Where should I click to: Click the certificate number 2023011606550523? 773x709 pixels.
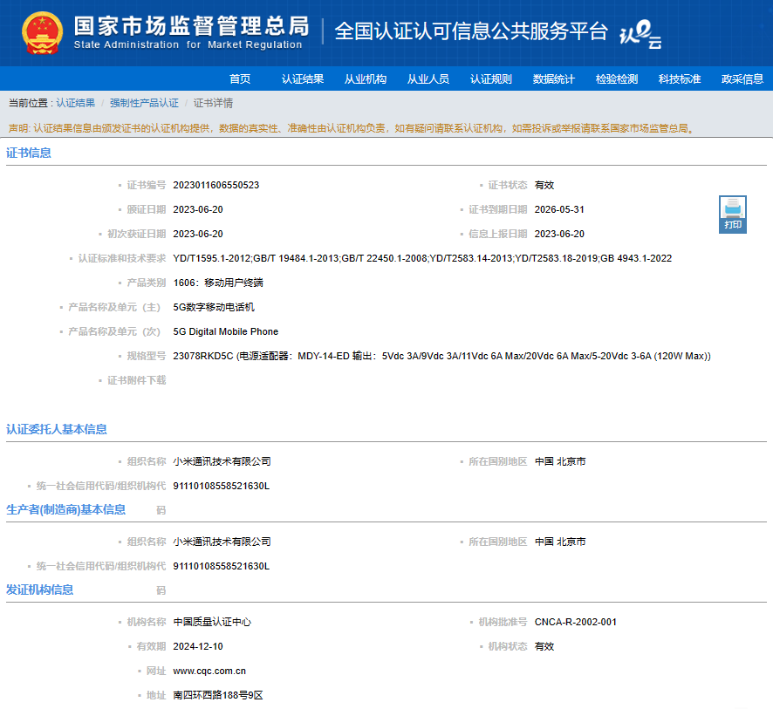pyautogui.click(x=216, y=185)
